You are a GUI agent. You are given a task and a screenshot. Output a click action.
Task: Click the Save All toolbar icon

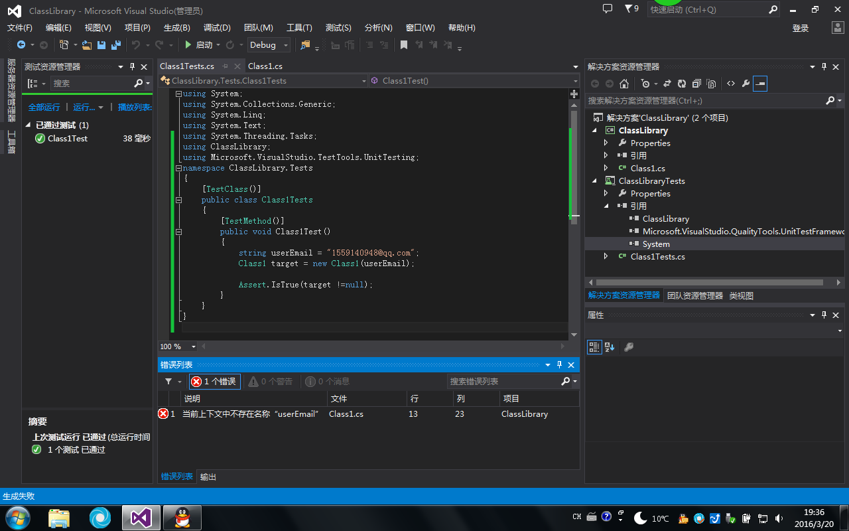click(x=116, y=45)
